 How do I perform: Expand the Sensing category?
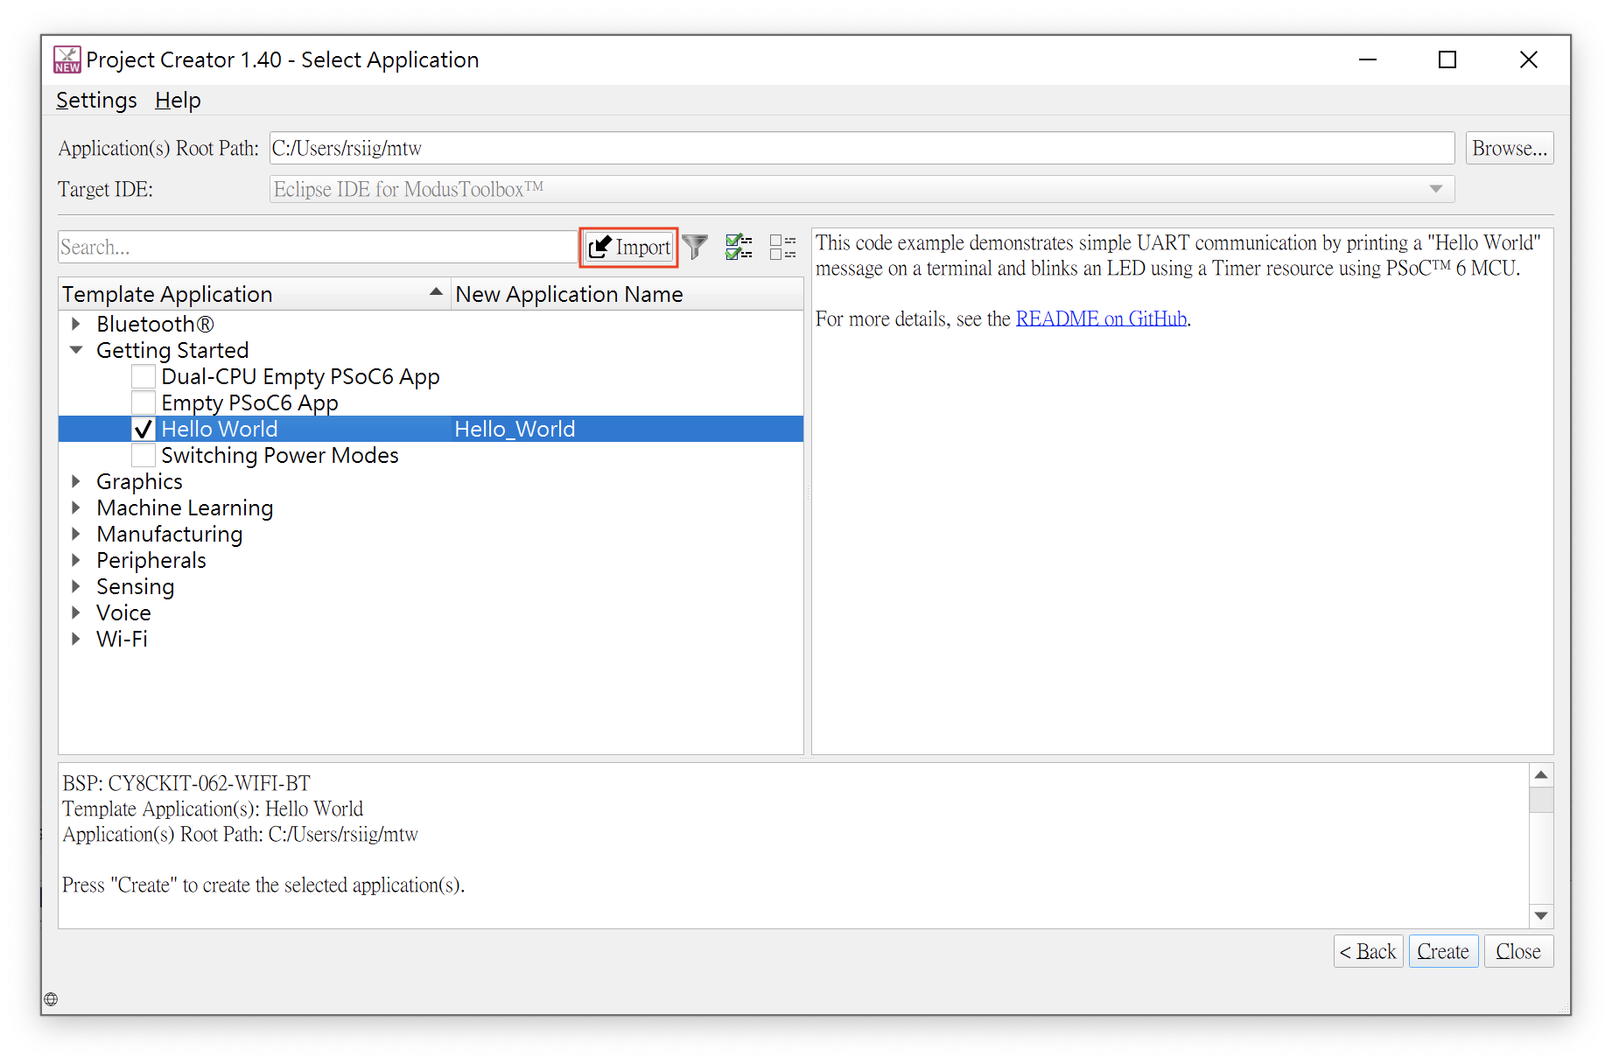76,586
